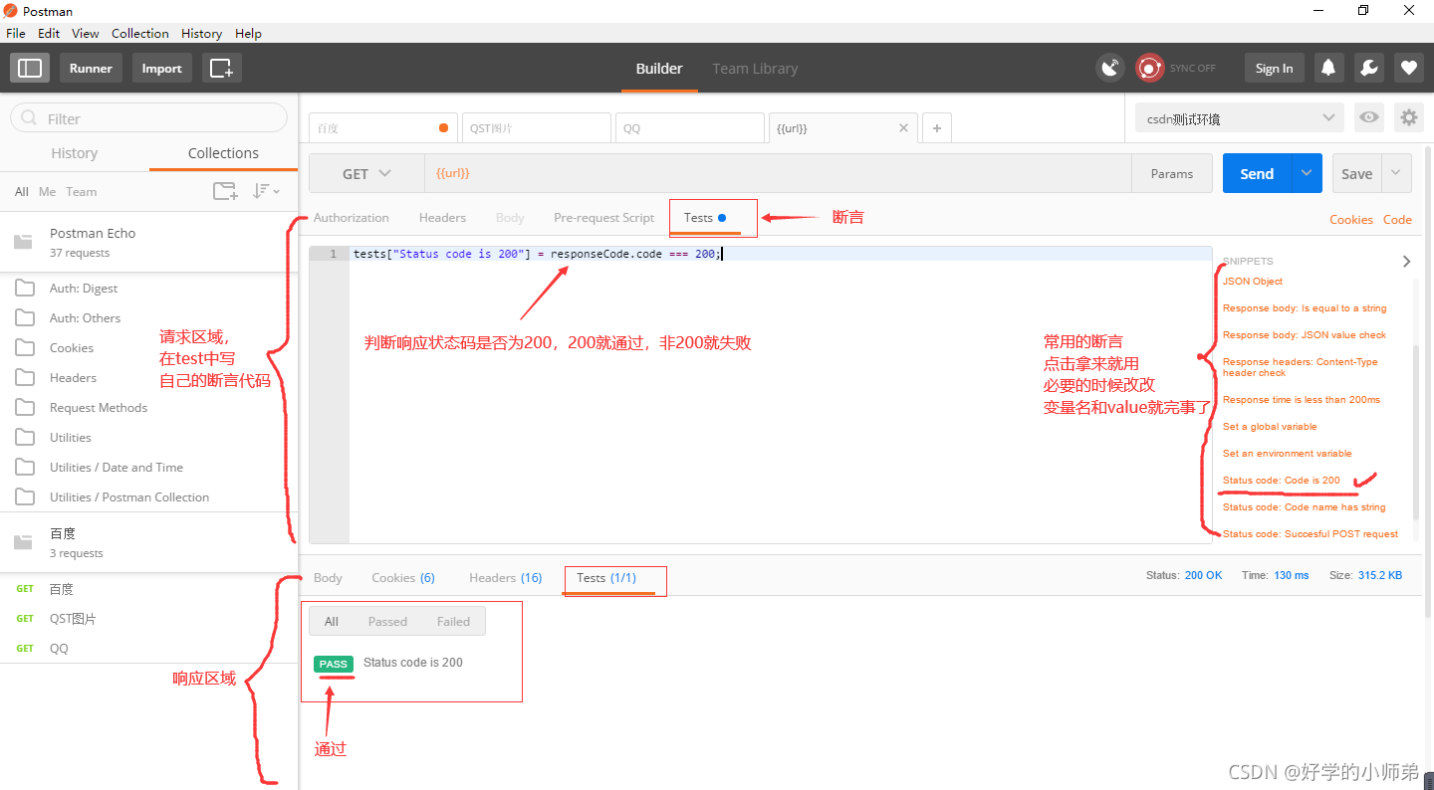Screen dimensions: 1434x790
Task: Open environment quick look eye icon
Action: 1369,117
